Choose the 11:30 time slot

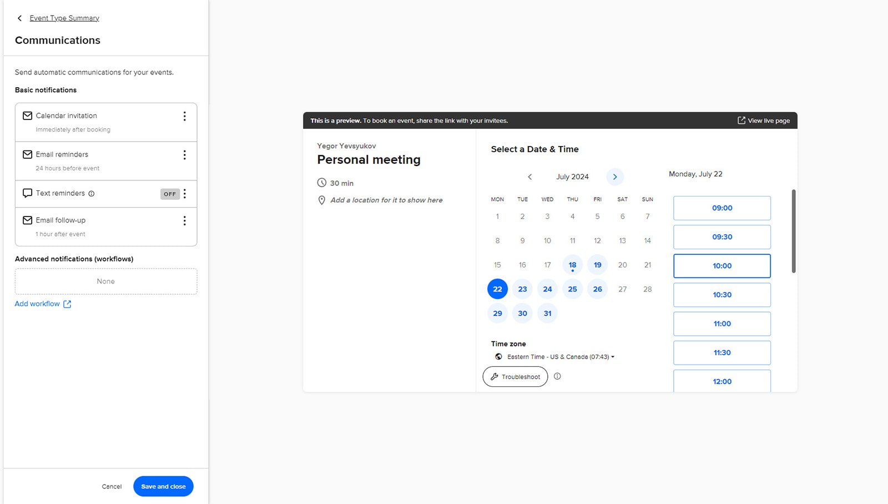click(x=722, y=352)
